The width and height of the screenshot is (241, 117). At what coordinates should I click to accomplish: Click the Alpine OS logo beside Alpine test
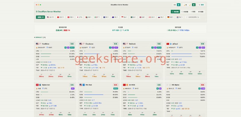(x=40, y=85)
